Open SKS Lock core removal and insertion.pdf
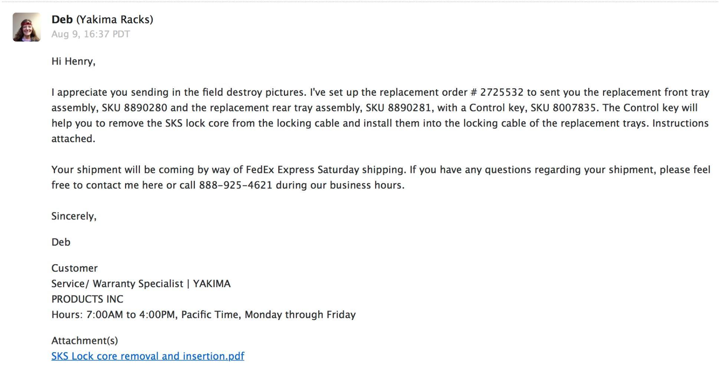The image size is (724, 380). [148, 356]
